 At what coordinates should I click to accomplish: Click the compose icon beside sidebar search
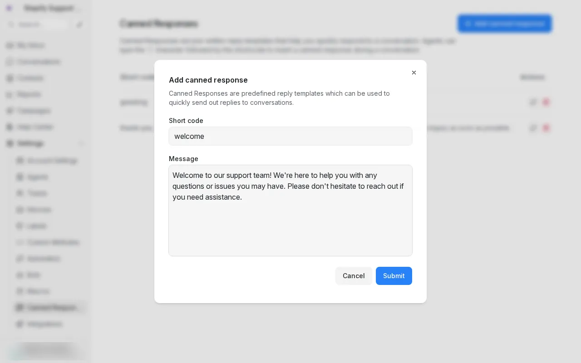(x=79, y=25)
